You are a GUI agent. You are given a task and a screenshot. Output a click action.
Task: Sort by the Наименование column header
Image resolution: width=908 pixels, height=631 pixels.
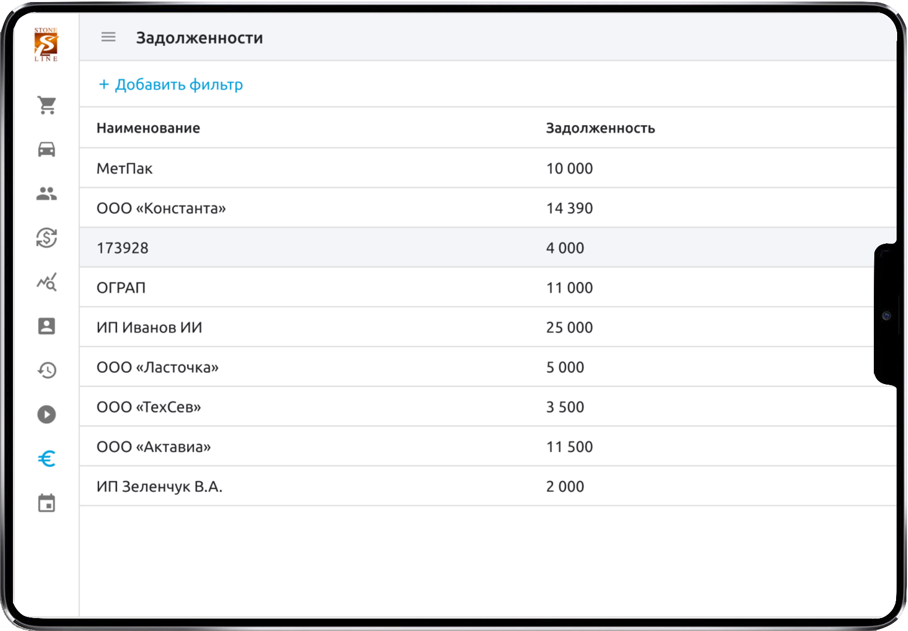(149, 128)
